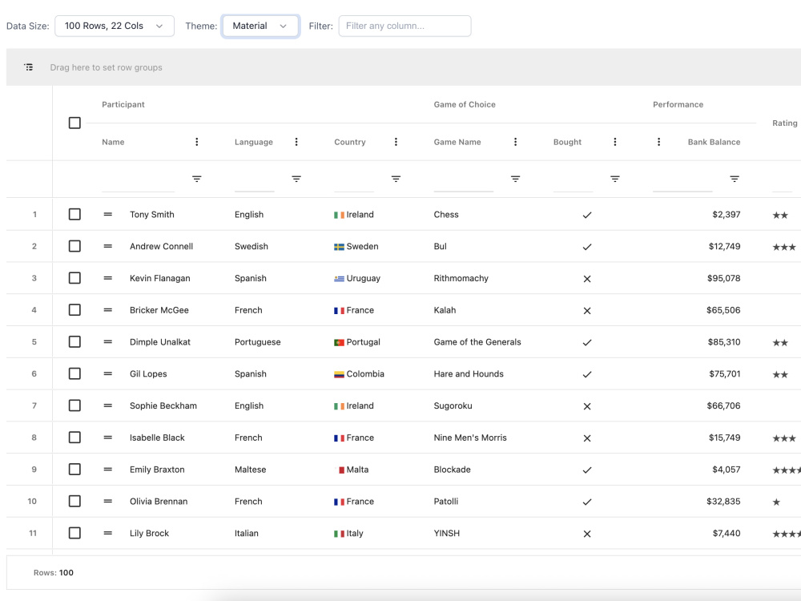Click the Chess cell in row one
The width and height of the screenshot is (801, 601).
446,215
